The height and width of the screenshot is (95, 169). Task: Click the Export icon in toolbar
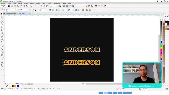tap(44, 6)
